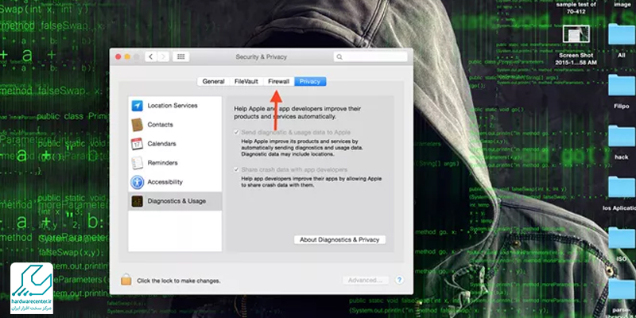
Task: Click the Location Services arrow icon
Action: click(x=138, y=106)
